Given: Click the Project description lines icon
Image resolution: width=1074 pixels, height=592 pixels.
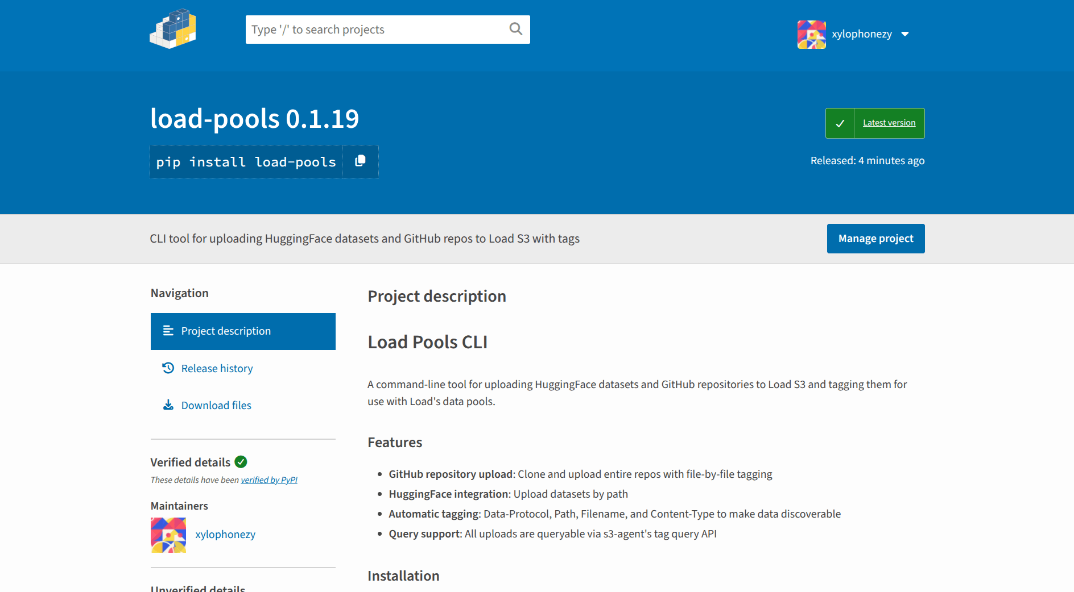Looking at the screenshot, I should pyautogui.click(x=168, y=331).
